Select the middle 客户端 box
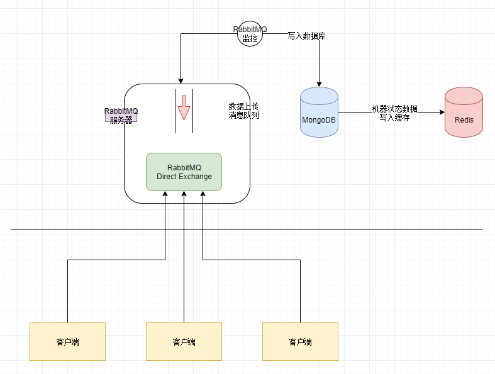495x374 pixels. coord(184,341)
